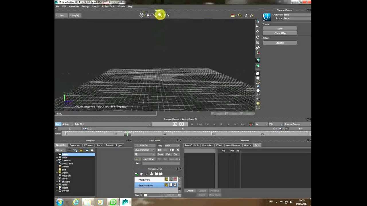Screen dimensions: 367x206
Task: Click the layer Weight white swatch
Action: pos(145,195)
